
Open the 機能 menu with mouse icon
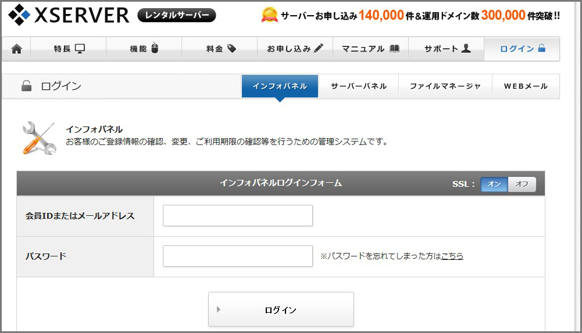click(144, 49)
